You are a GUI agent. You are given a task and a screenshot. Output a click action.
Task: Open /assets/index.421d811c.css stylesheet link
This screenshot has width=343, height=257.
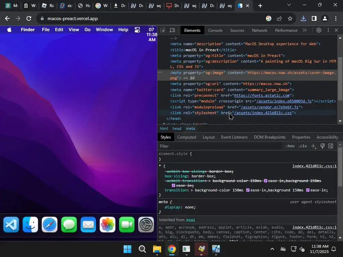(x=263, y=113)
